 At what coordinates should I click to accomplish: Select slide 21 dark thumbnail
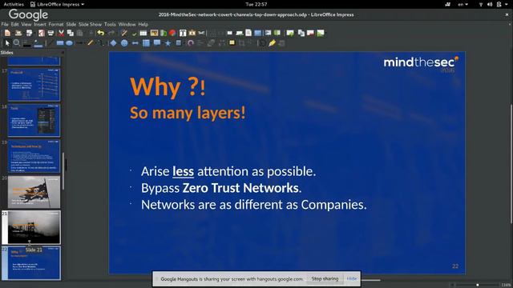[34, 227]
